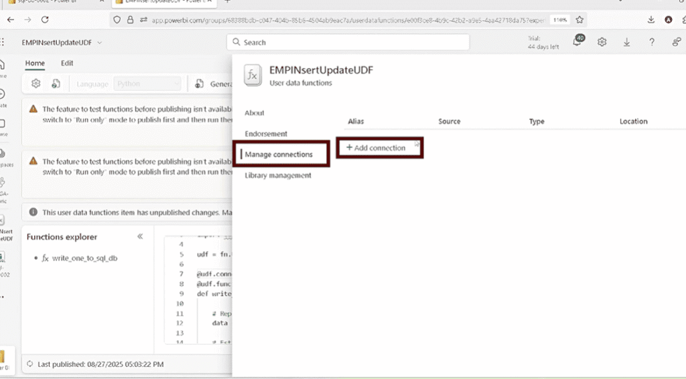Open the About section
The image size is (686, 379).
pyautogui.click(x=254, y=113)
